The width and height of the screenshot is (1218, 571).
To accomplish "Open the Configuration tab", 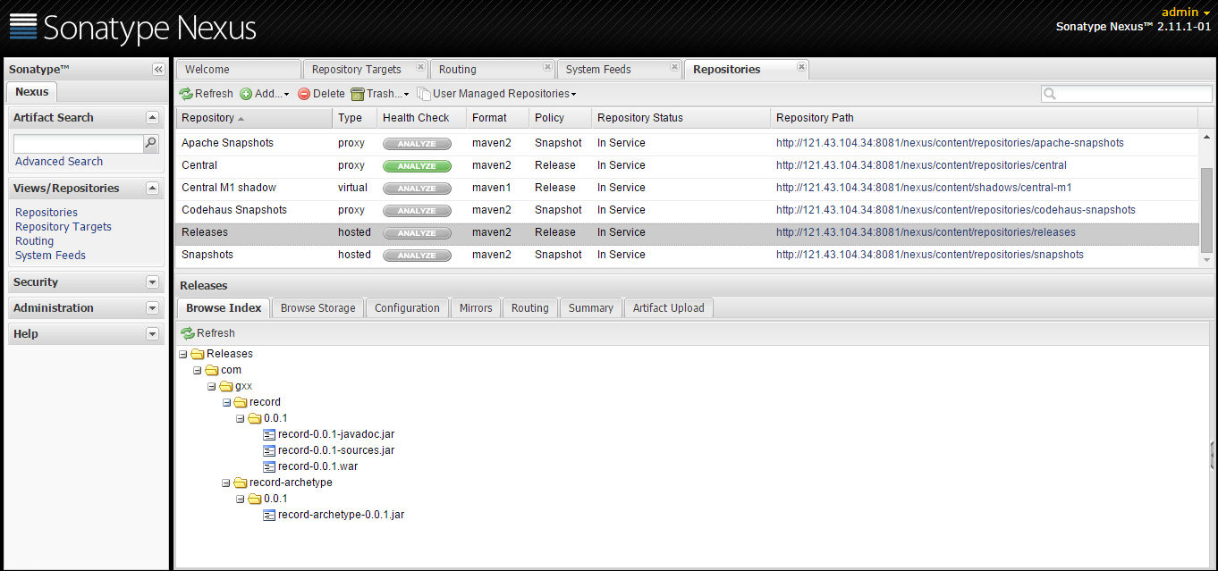I will (407, 308).
